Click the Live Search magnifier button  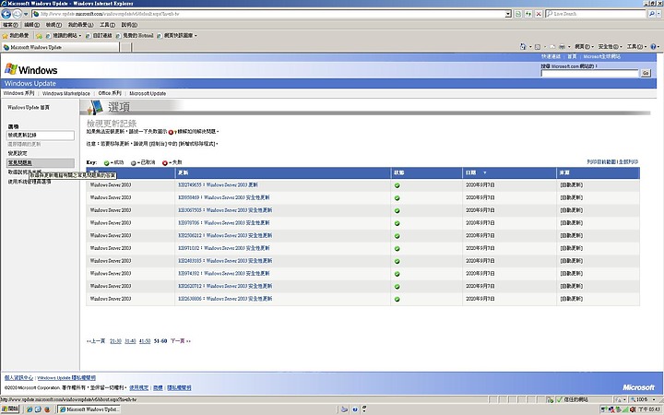pos(652,14)
